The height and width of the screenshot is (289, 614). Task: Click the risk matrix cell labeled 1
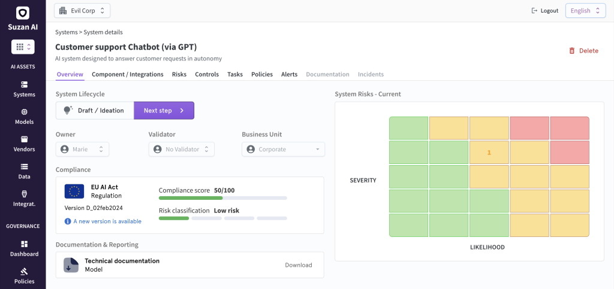point(489,153)
